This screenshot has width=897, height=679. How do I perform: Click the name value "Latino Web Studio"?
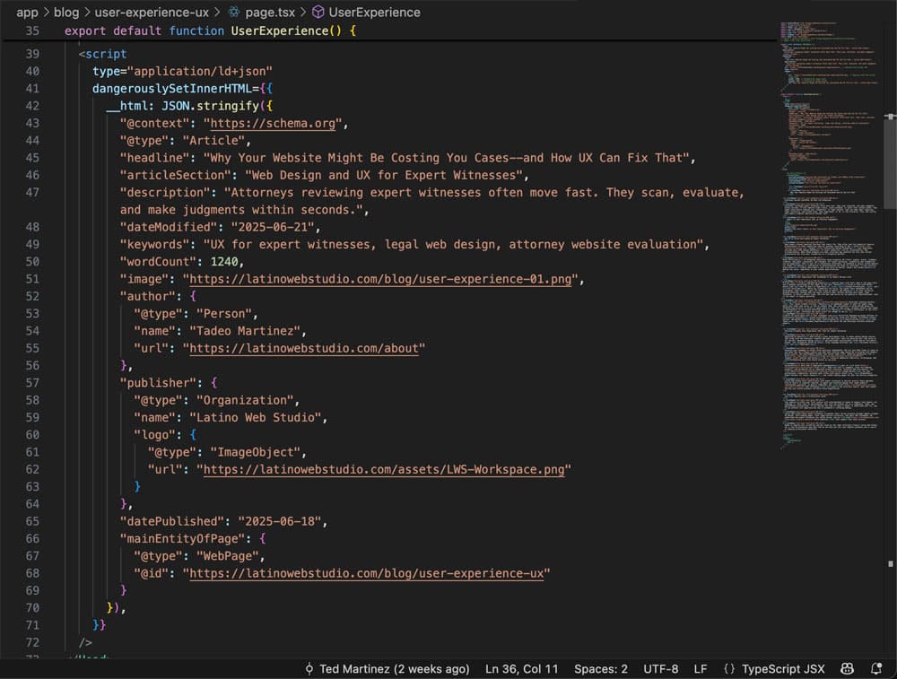click(255, 417)
